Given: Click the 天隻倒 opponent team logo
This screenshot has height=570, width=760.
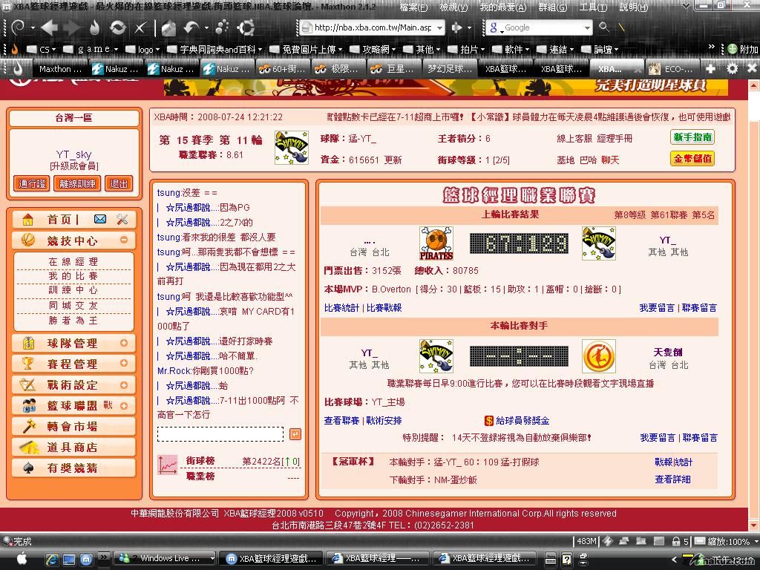Looking at the screenshot, I should [598, 356].
